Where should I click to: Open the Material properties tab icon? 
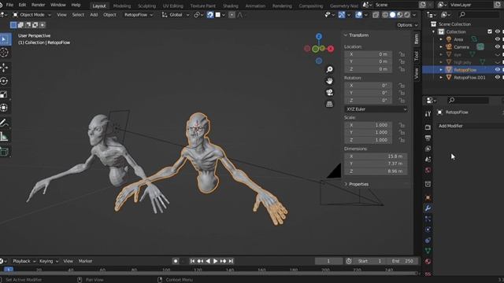(428, 261)
